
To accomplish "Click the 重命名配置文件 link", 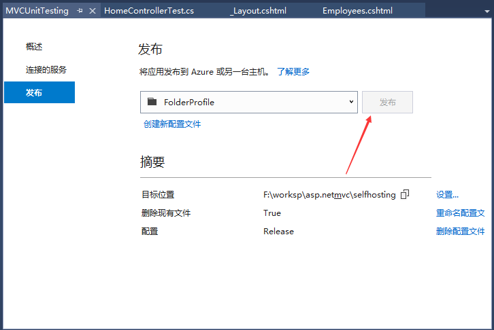I will click(x=460, y=213).
